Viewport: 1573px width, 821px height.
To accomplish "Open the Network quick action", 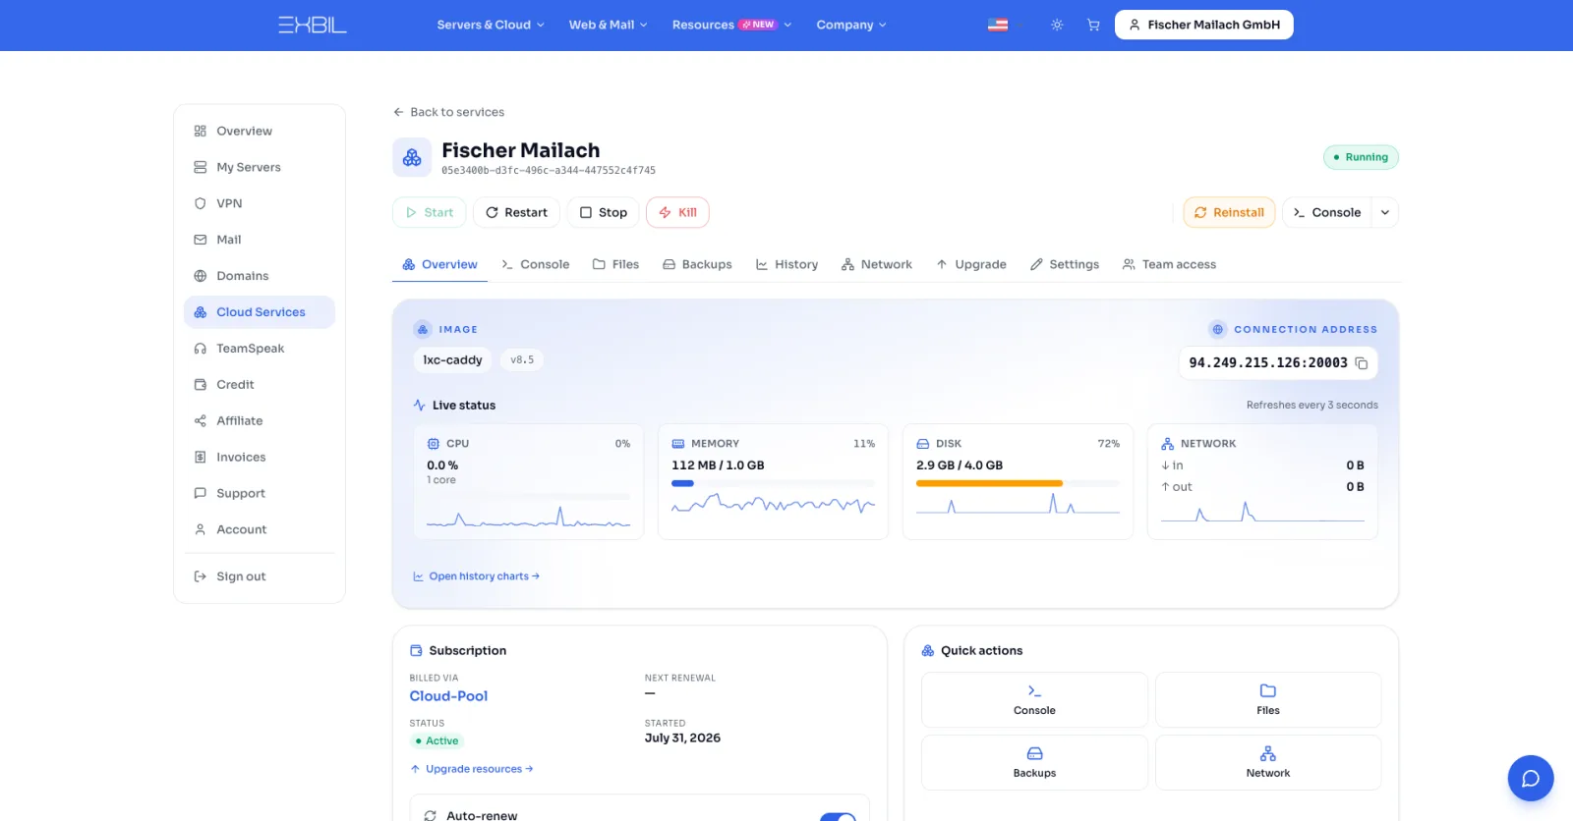I will (x=1268, y=762).
